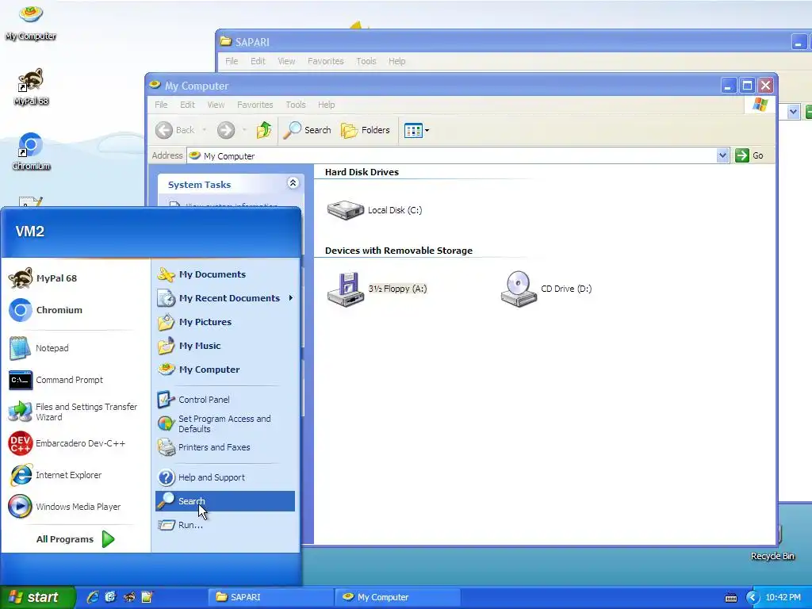Click the 10:42 PM clock
The image size is (812, 609).
[783, 597]
